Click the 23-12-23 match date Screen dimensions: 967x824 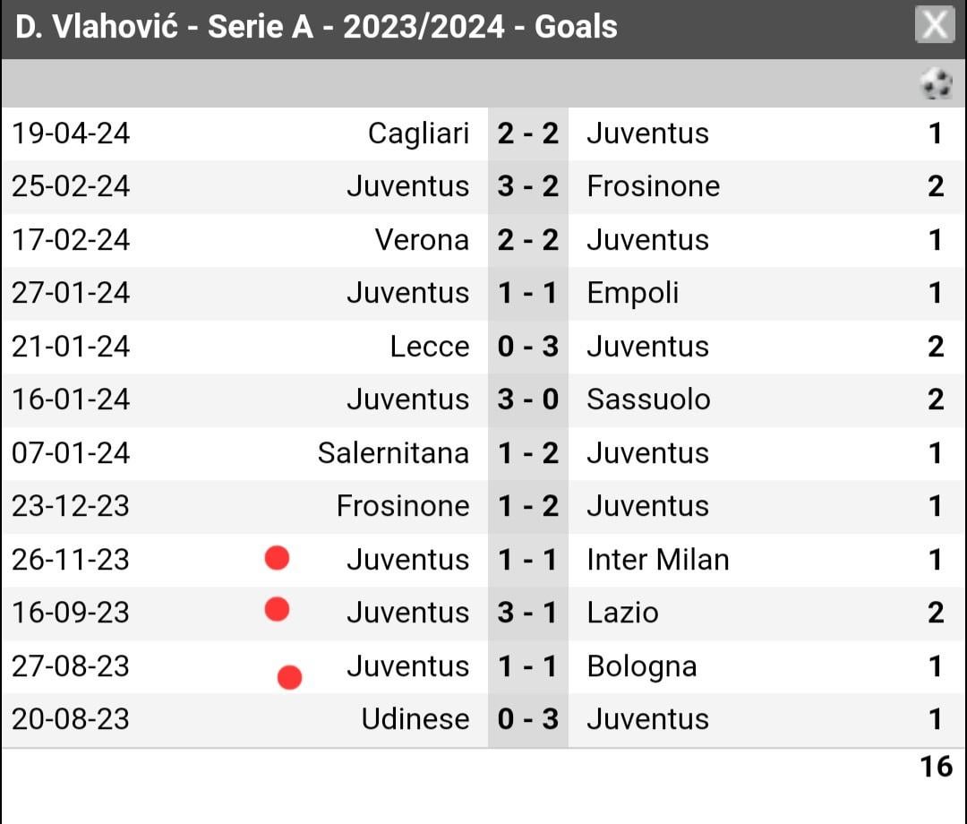point(71,506)
